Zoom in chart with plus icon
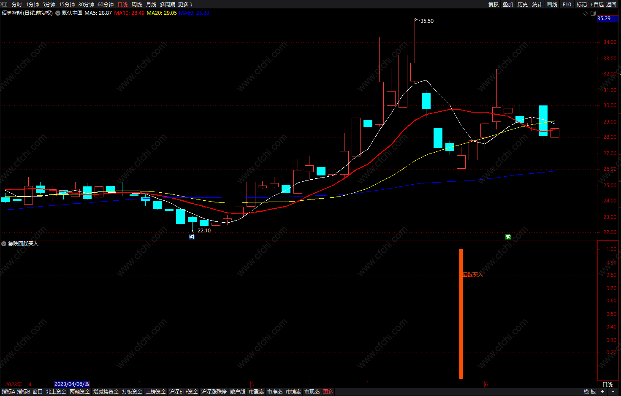Viewport: 621px width, 396px height. [603, 392]
